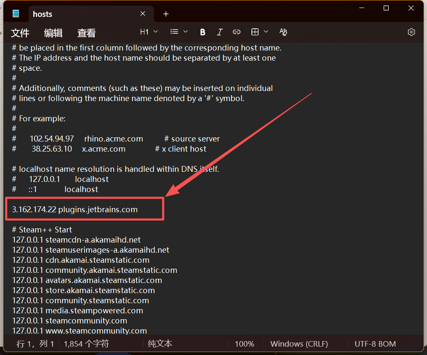Click the cdn.akamai.steamstatic.com entry
The width and height of the screenshot is (427, 355).
pyautogui.click(x=98, y=260)
